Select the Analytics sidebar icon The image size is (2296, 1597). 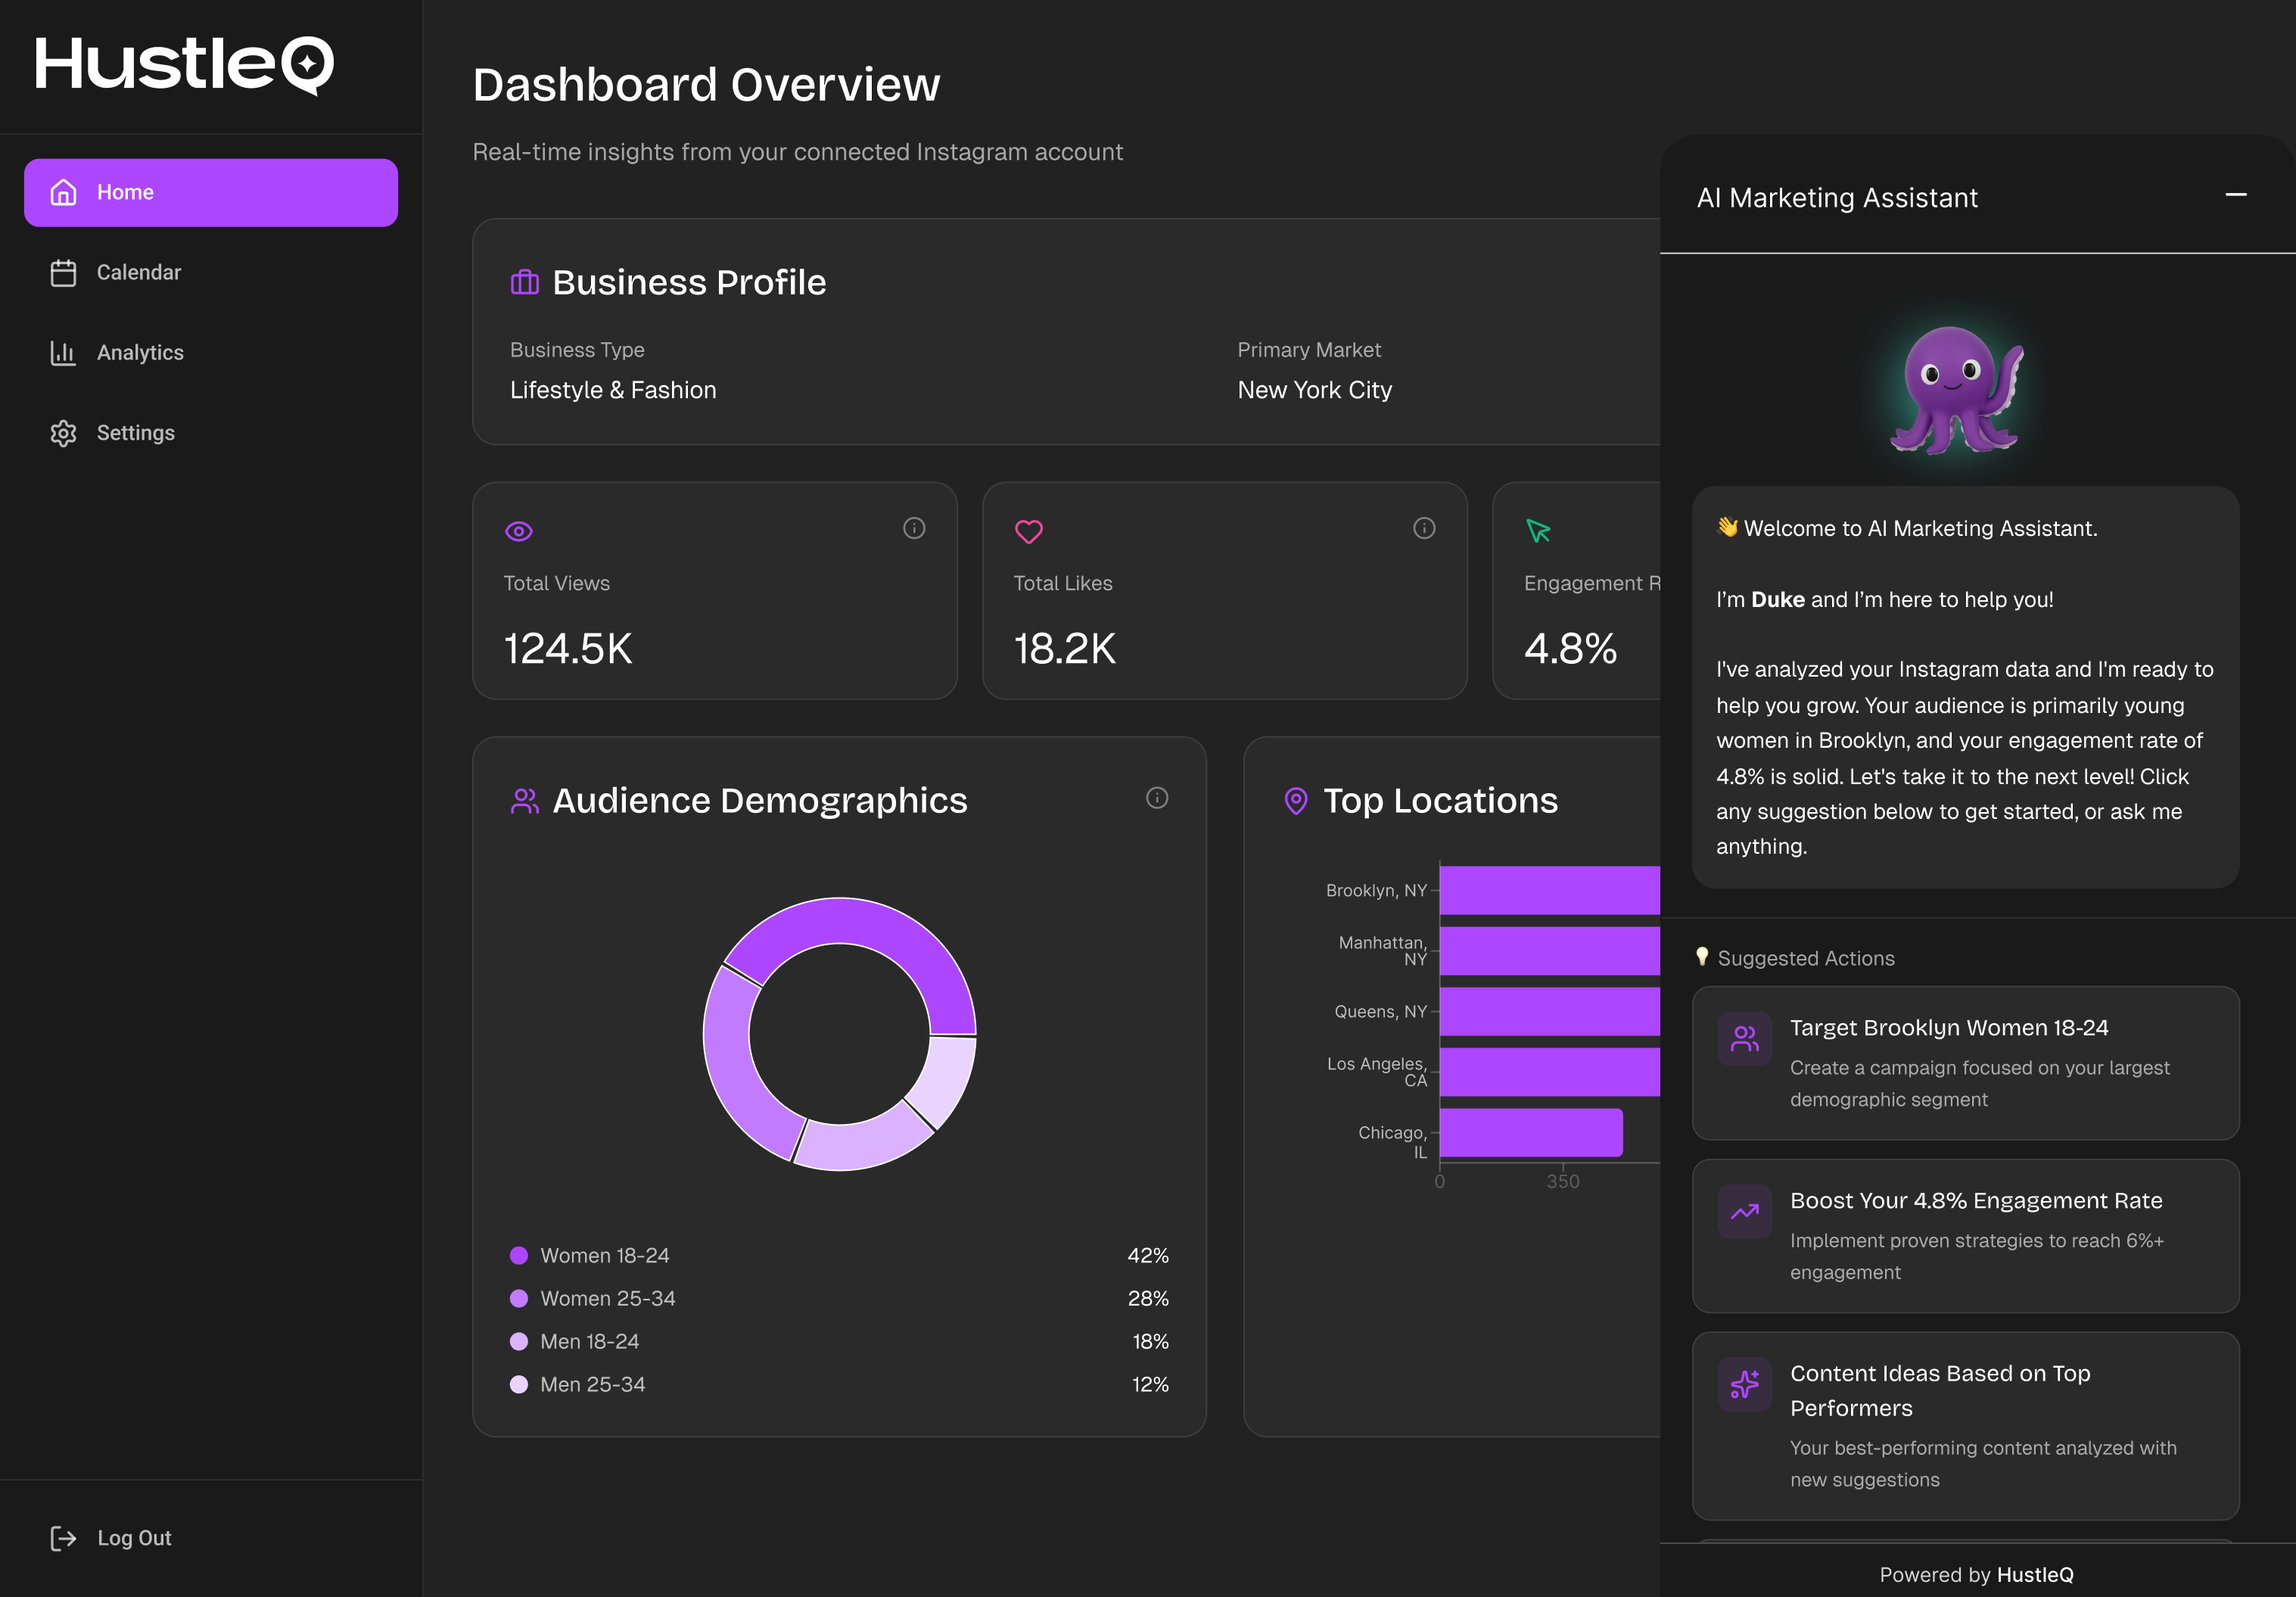(63, 352)
